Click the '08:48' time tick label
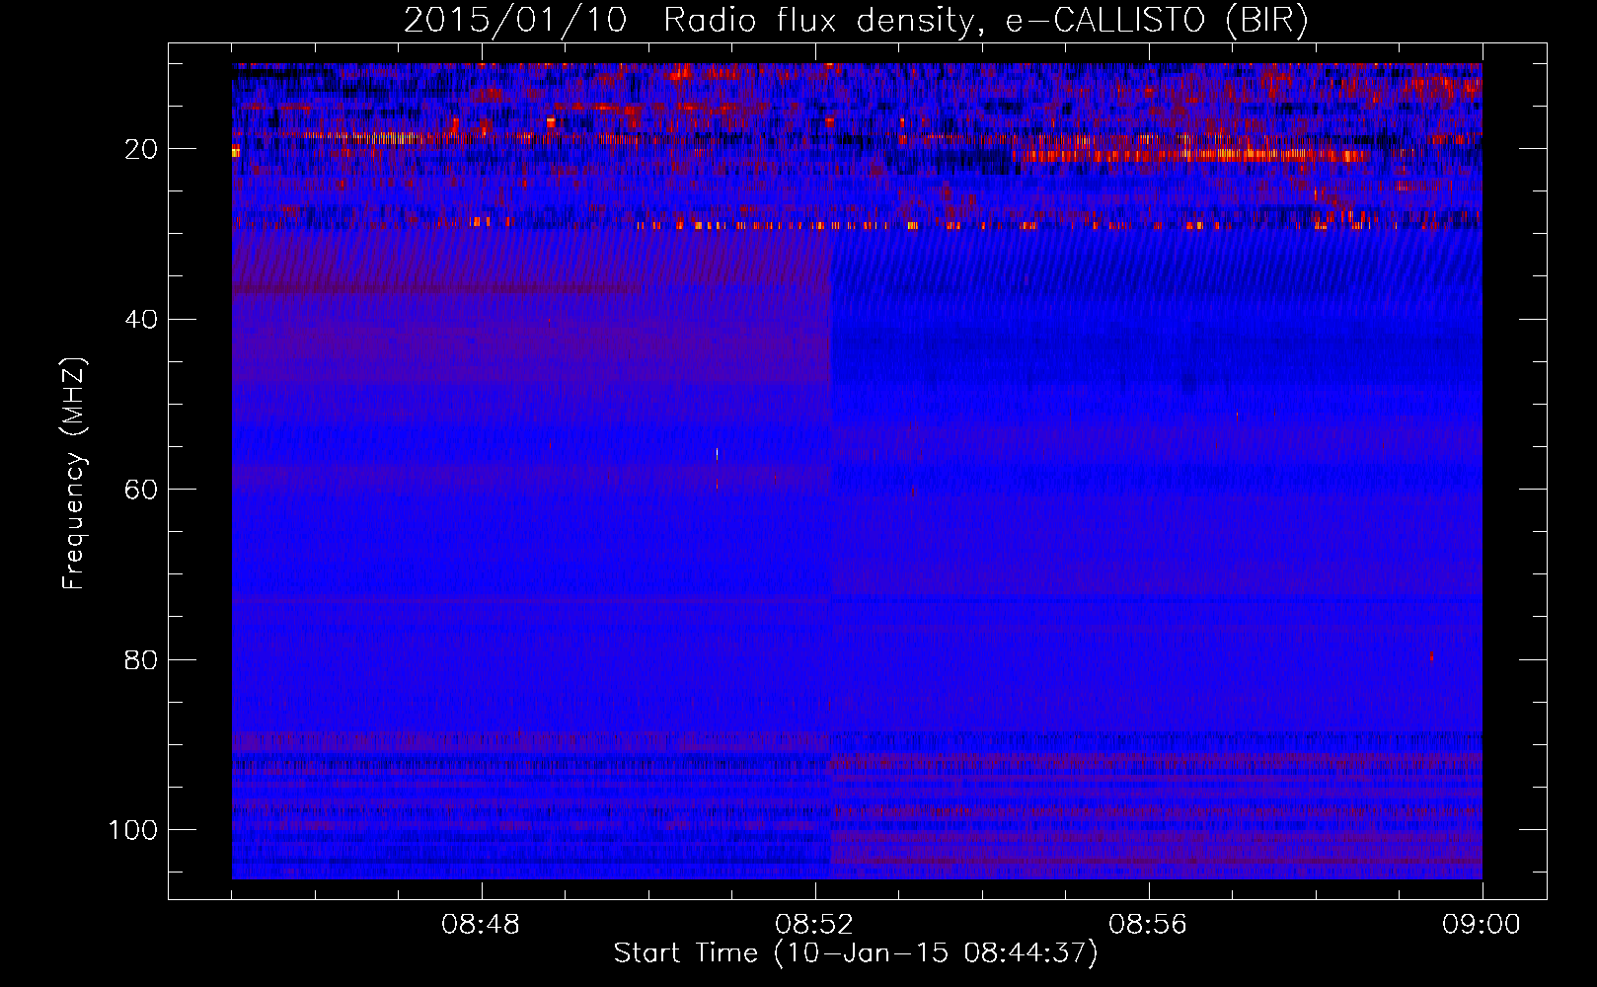 481,925
